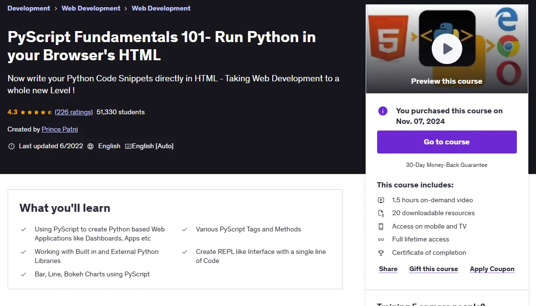Screen dimensions: 536x306
Task: Click checkmark beside 'Working with Built in'
Action: tap(23, 252)
